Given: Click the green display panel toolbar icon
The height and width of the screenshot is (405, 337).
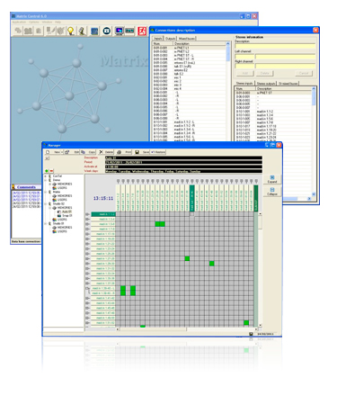Looking at the screenshot, I should point(129,31).
